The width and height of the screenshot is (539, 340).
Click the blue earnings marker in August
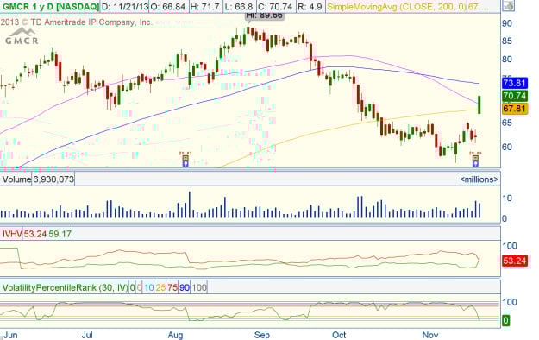click(x=185, y=164)
